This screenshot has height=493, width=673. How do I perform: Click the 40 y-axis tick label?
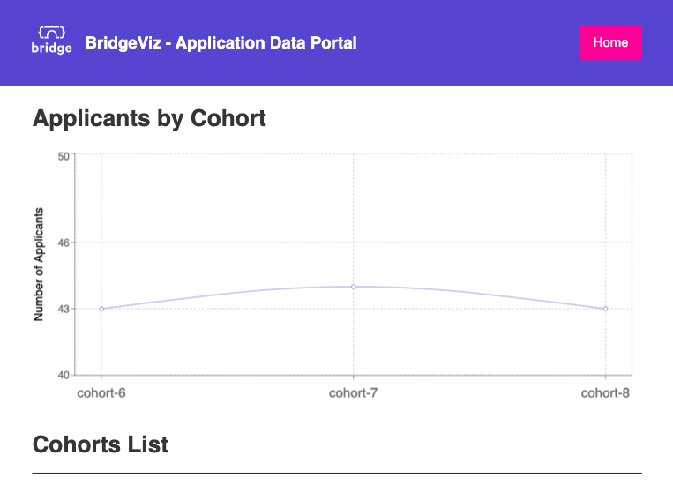(x=64, y=375)
